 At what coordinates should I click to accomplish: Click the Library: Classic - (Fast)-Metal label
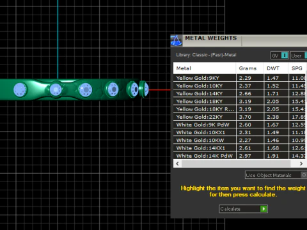206,55
